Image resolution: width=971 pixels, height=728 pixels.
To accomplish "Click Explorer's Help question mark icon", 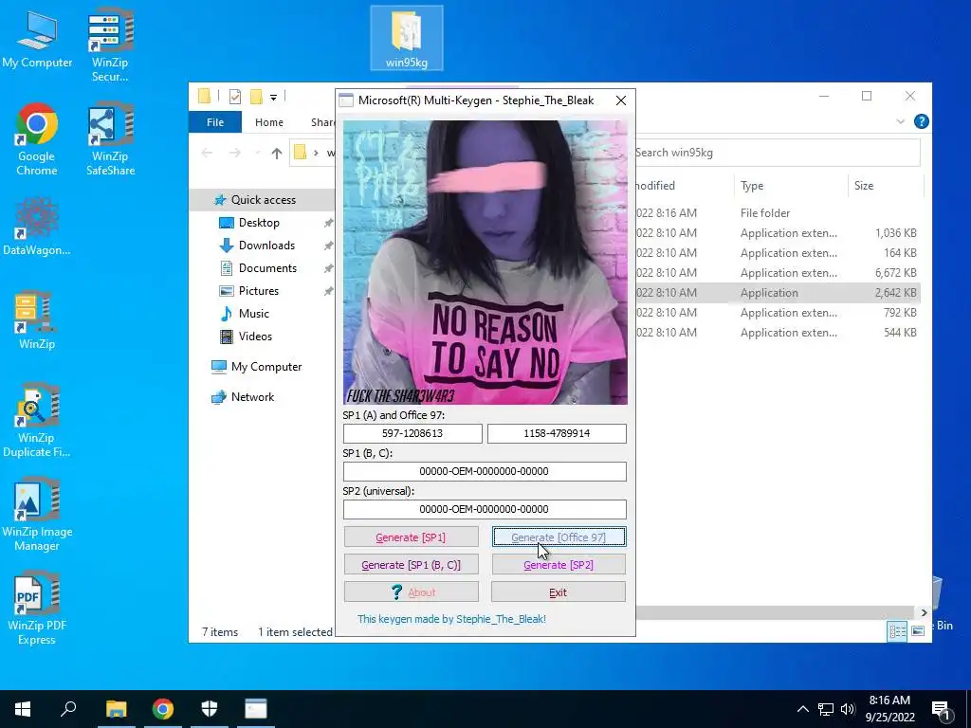I will click(x=922, y=121).
